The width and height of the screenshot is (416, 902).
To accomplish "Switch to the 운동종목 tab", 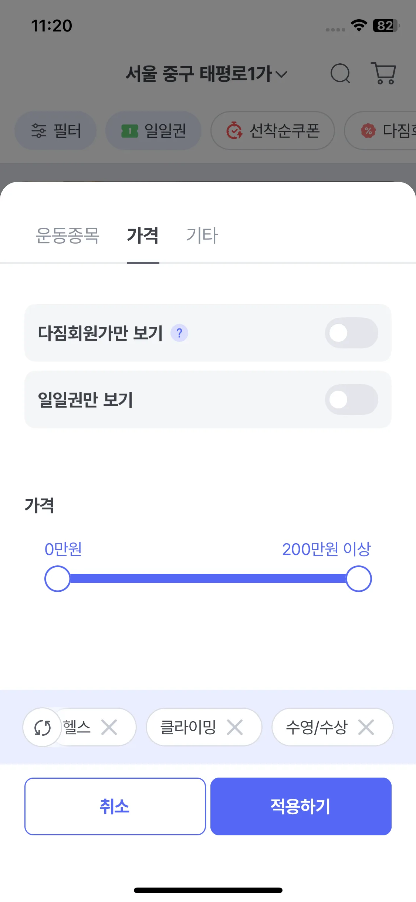I will tap(68, 235).
